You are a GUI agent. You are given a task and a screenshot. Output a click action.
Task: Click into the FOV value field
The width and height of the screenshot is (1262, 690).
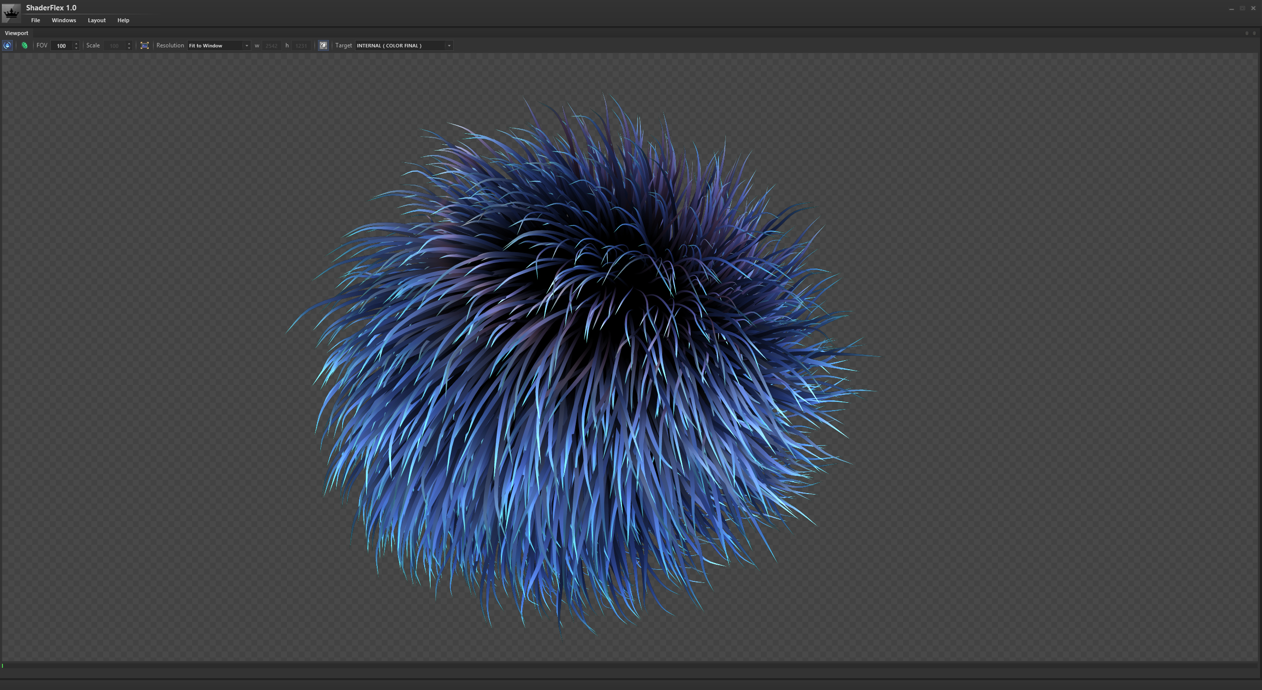(x=62, y=45)
